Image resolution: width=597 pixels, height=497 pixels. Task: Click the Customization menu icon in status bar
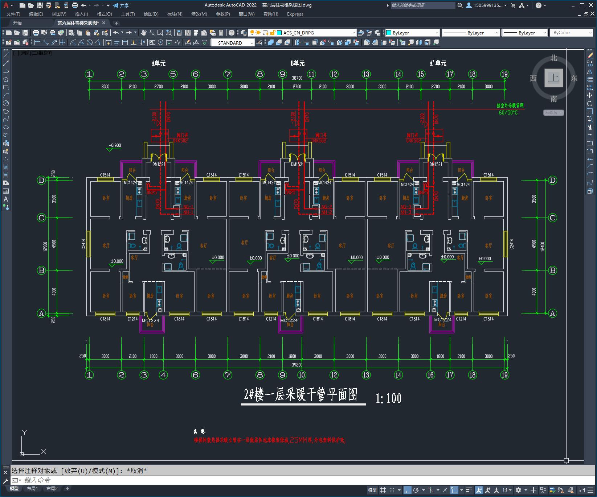590,490
